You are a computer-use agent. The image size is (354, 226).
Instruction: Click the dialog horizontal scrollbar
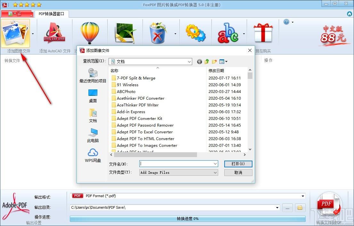(x=155, y=155)
